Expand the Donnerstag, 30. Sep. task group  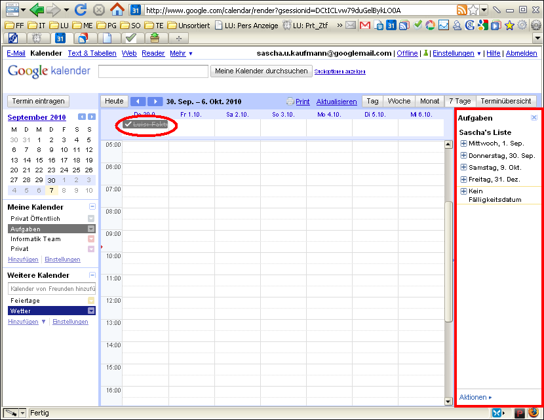pos(463,155)
